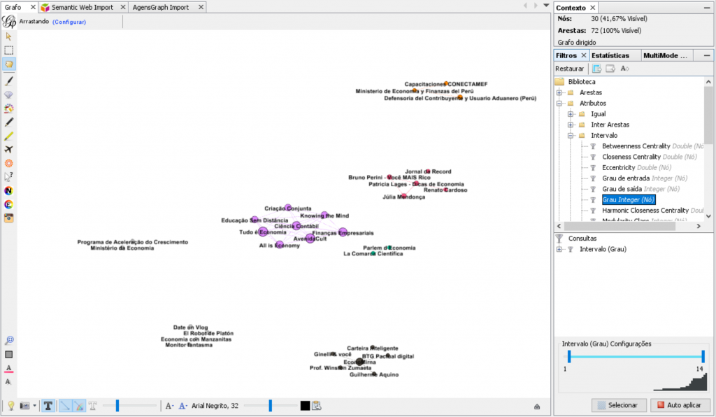Click the black label color swatch
Screen dimensions: 716x417
305,405
